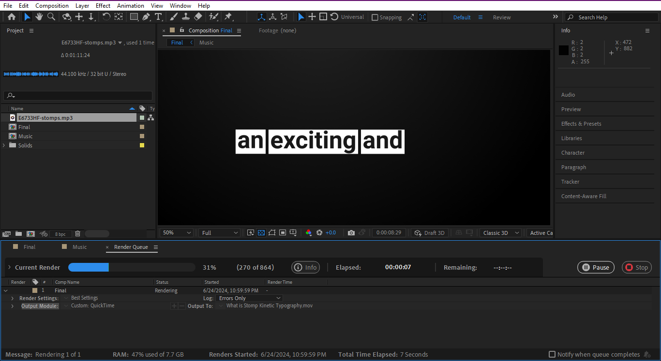661x361 pixels.
Task: Click output file What is Stomp Kinetic Typography.mov
Action: tap(270, 305)
